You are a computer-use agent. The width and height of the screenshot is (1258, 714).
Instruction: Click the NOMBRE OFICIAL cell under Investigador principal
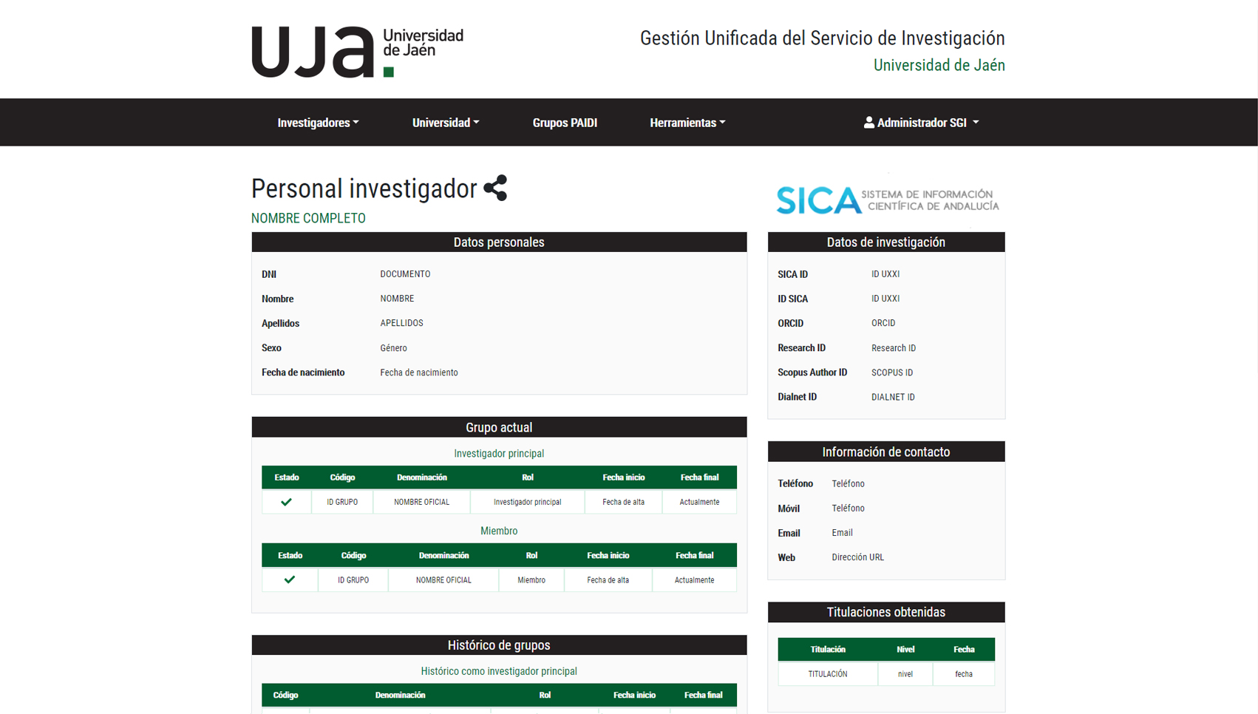pos(421,502)
